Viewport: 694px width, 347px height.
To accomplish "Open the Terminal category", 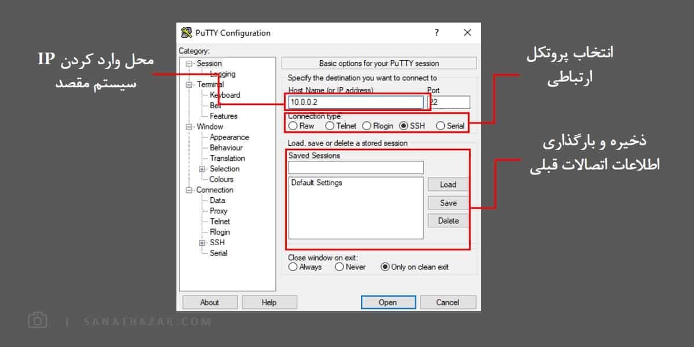I will click(211, 84).
